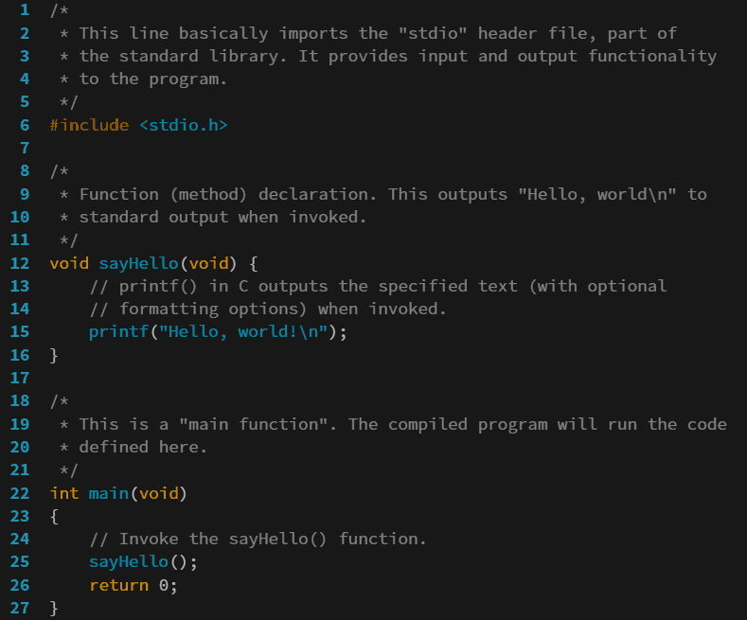Click line number 1 in the gutter

click(24, 10)
